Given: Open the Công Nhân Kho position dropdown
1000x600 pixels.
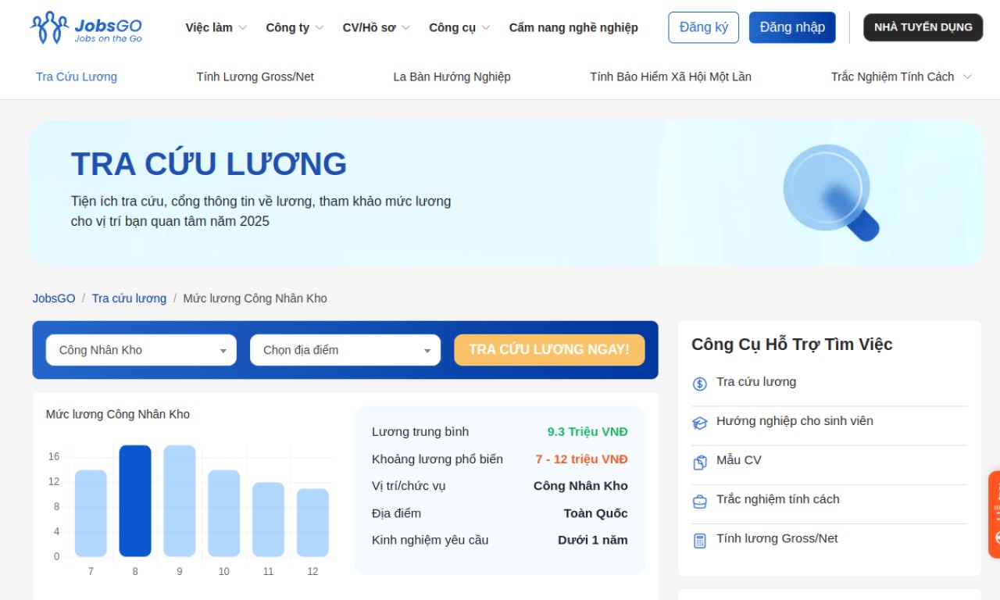Looking at the screenshot, I should [141, 350].
